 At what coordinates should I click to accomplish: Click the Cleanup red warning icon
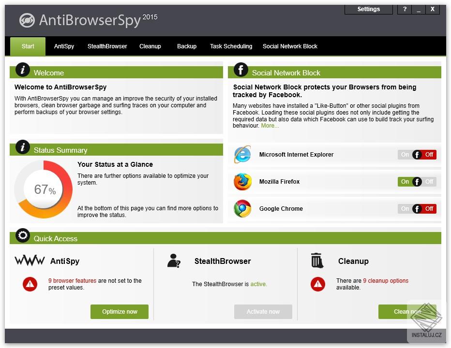click(318, 284)
